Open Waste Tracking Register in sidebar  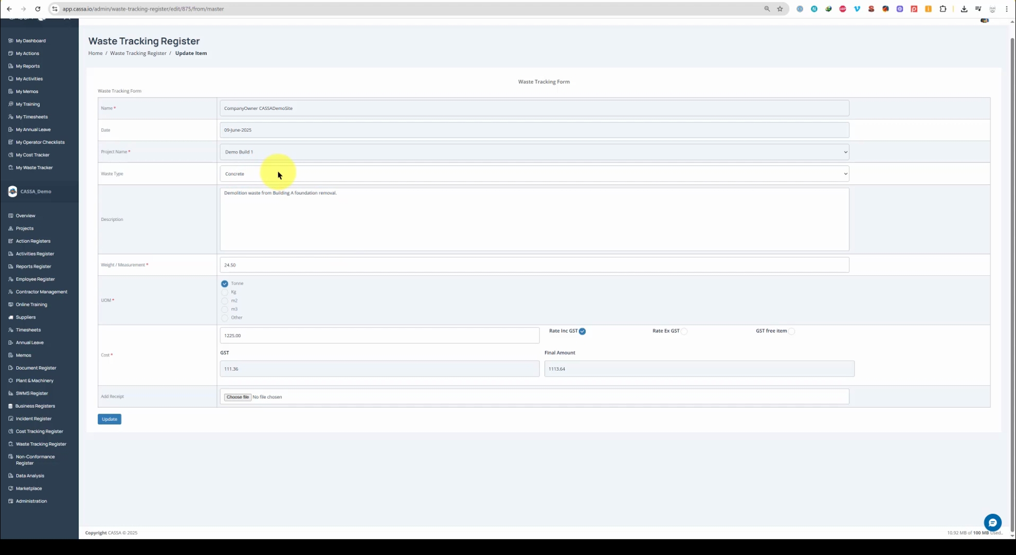(41, 444)
